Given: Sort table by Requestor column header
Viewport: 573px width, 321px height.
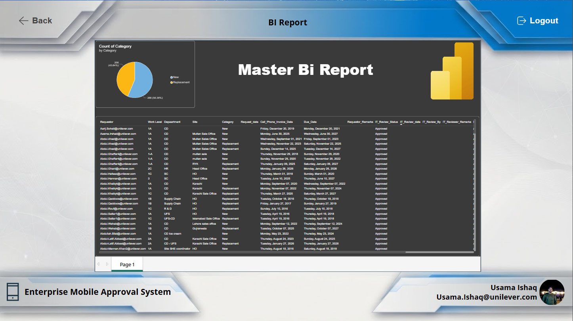Looking at the screenshot, I should click(x=107, y=122).
